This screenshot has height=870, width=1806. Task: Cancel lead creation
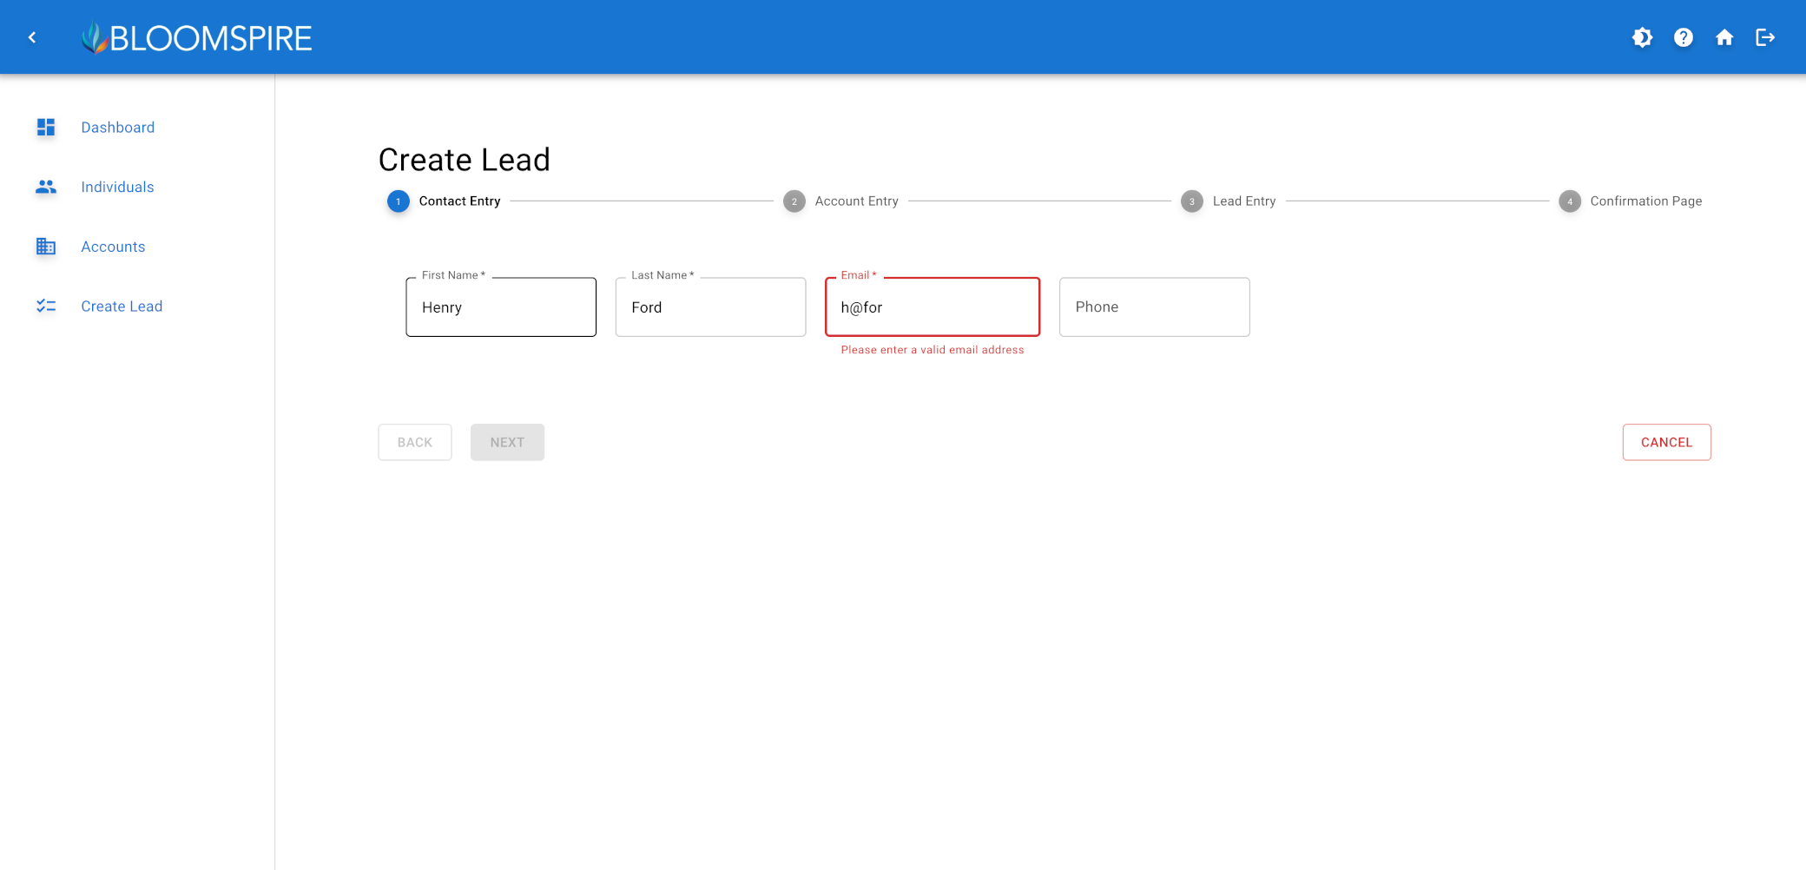tap(1666, 443)
